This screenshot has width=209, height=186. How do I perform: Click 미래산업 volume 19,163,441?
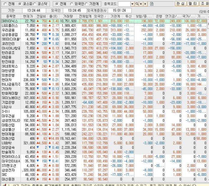(68, 139)
